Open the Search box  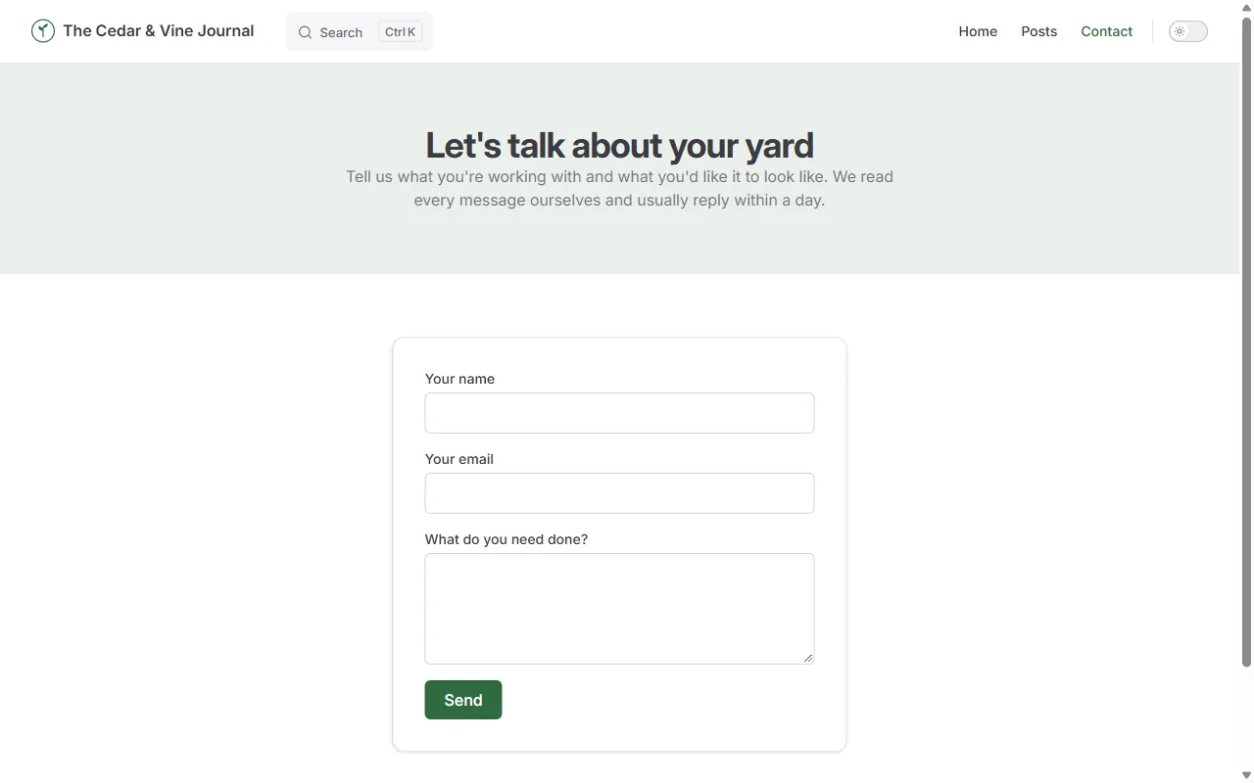(x=360, y=31)
